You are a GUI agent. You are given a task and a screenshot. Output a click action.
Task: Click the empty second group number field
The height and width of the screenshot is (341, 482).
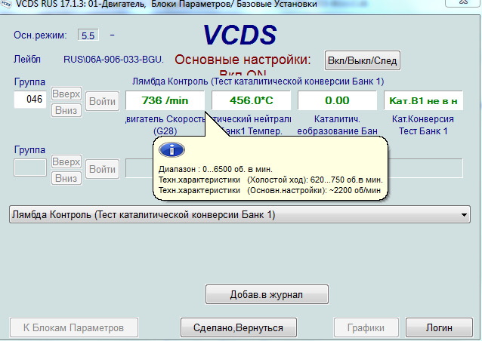30,167
